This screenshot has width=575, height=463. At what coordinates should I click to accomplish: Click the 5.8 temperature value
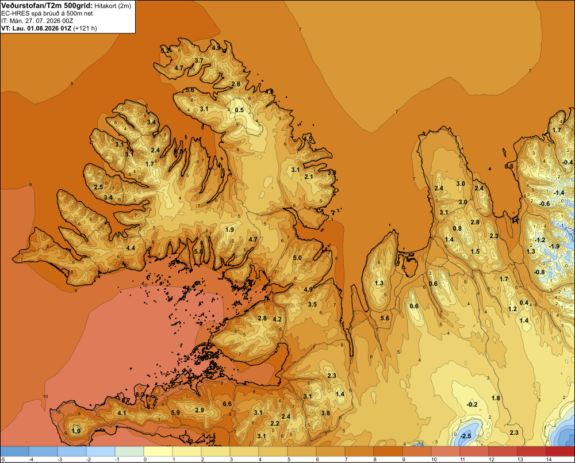pyautogui.click(x=198, y=251)
